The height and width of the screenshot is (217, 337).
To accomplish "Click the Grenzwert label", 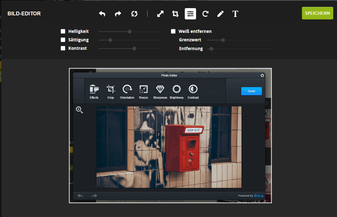I will pyautogui.click(x=190, y=40).
